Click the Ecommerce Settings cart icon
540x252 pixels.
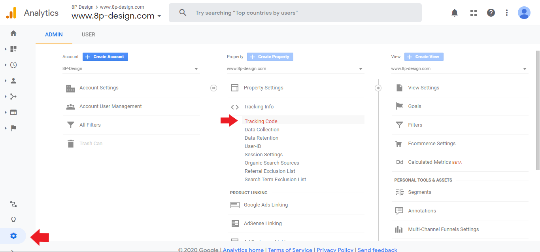(x=399, y=144)
